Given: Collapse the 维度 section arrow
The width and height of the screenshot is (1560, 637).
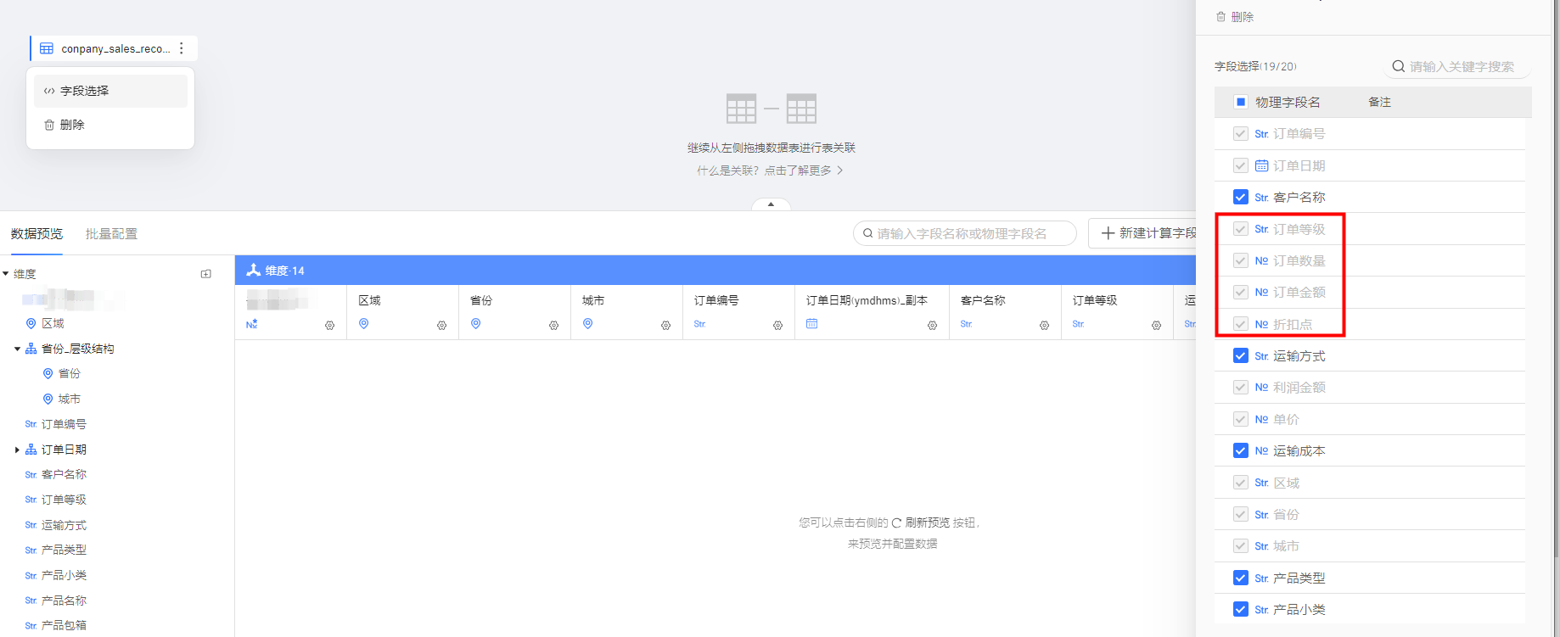Looking at the screenshot, I should click(x=6, y=274).
